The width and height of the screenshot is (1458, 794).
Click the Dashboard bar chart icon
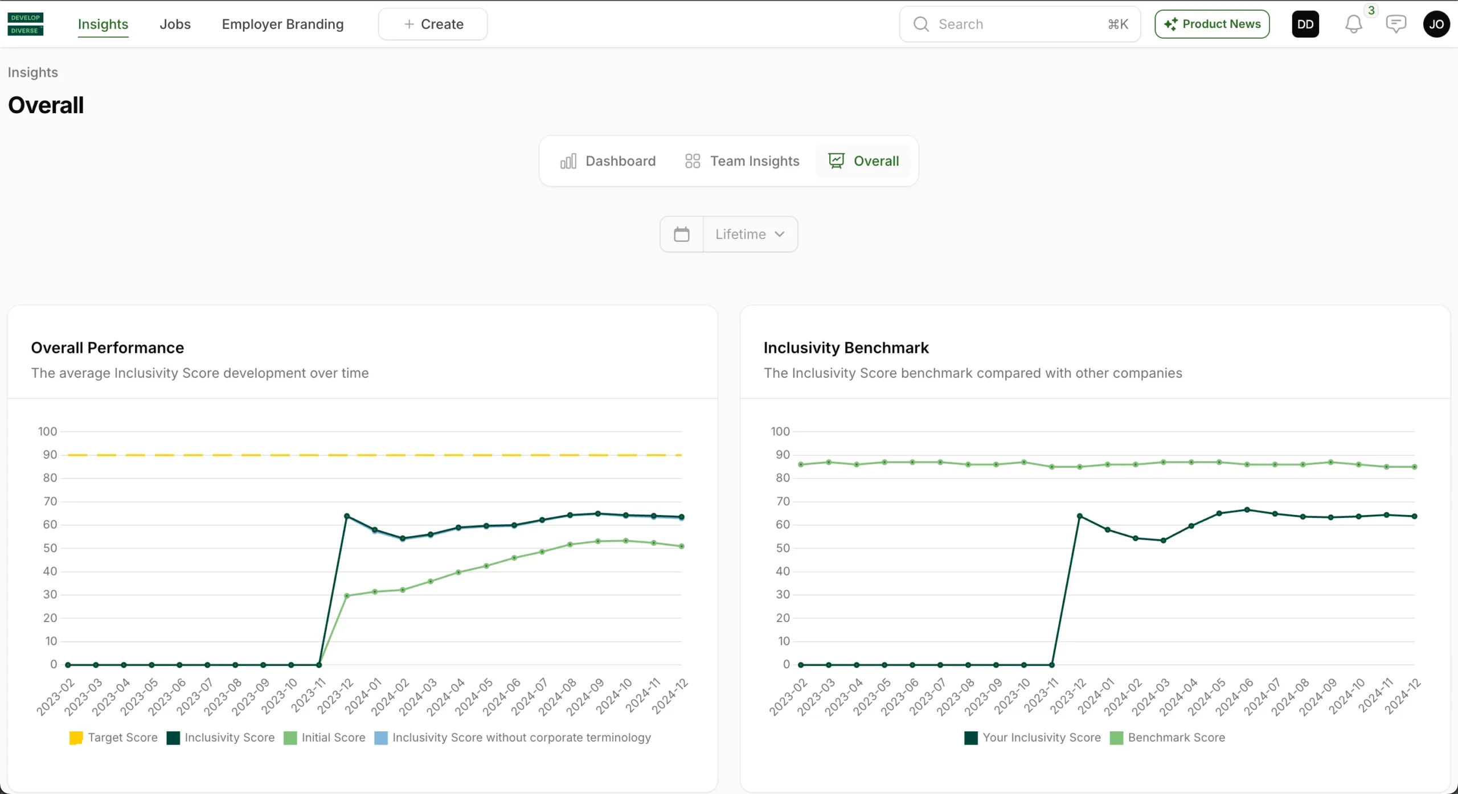pos(568,161)
